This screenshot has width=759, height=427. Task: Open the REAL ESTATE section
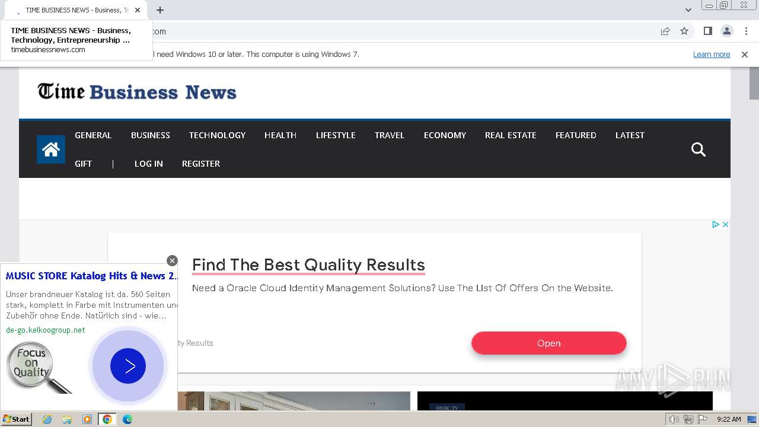pos(511,135)
